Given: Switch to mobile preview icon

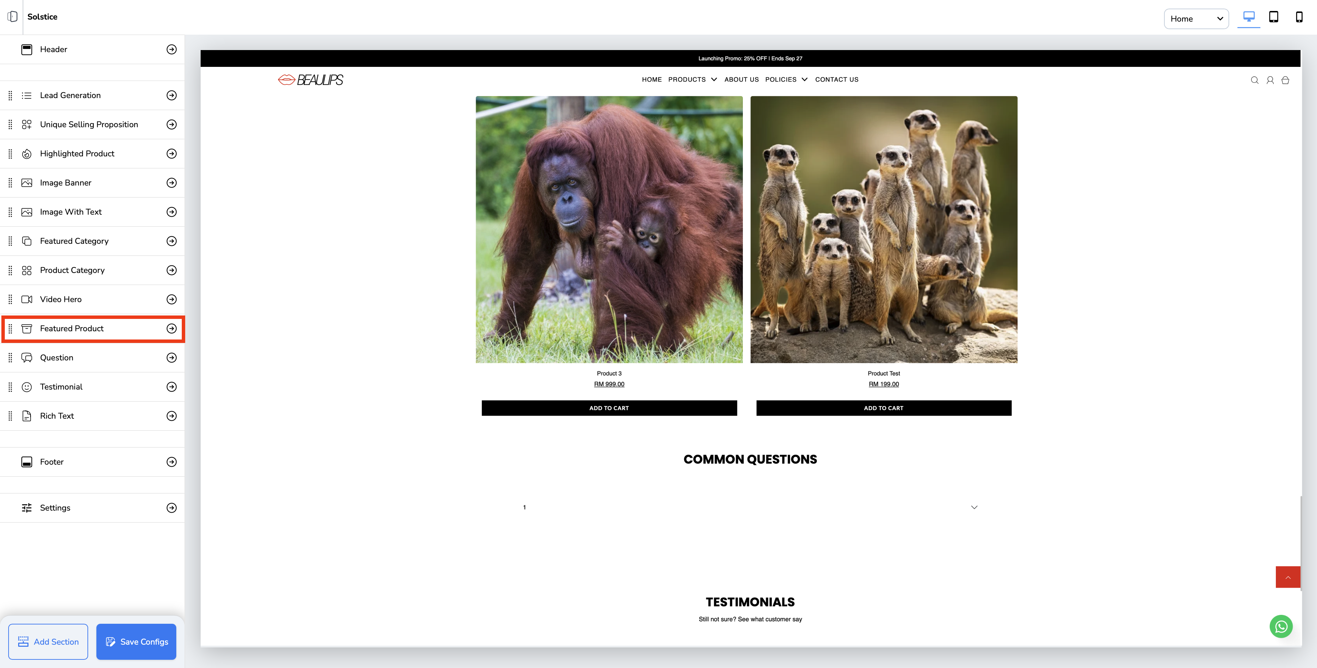Looking at the screenshot, I should click(1298, 17).
